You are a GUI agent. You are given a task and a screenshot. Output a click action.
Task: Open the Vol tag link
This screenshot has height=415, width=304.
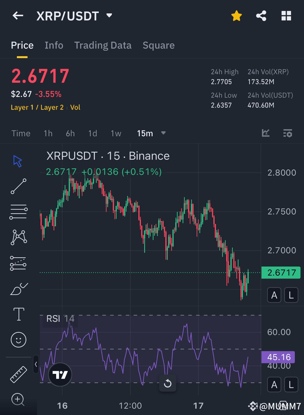coord(75,107)
